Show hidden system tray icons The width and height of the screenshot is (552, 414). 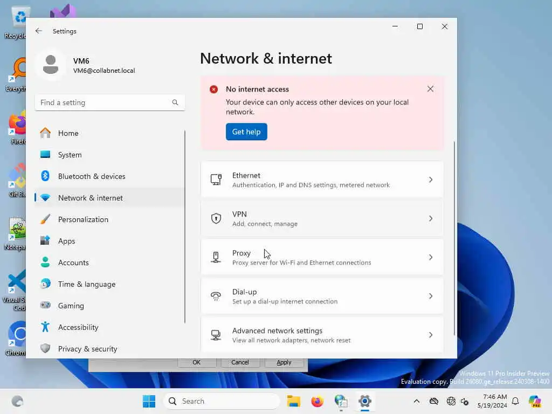417,401
